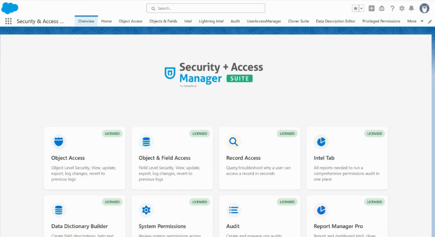Open the Report Manager Pro card title
The image size is (435, 237).
(338, 226)
